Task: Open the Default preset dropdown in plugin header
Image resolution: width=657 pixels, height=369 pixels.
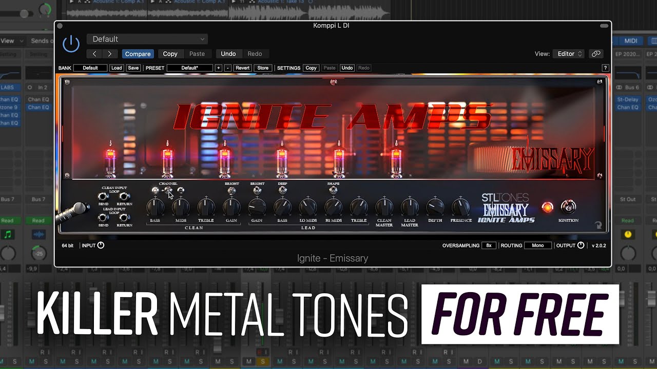Action: 147,39
